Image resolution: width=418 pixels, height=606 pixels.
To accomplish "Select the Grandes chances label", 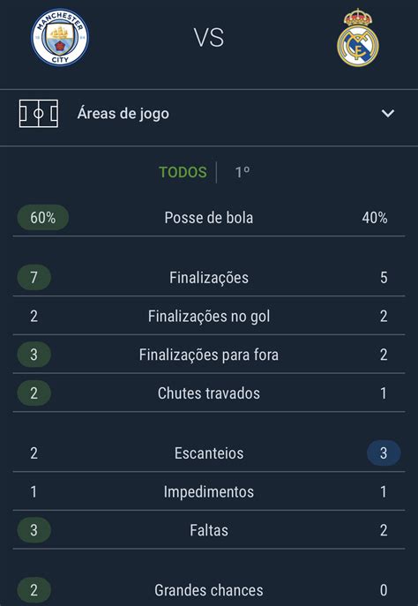I will point(209,590).
